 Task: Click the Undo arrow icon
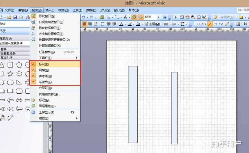point(83,17)
